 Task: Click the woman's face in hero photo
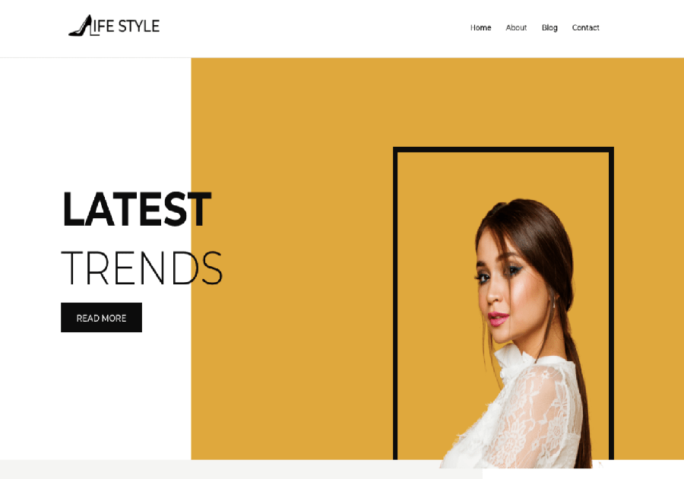point(506,288)
